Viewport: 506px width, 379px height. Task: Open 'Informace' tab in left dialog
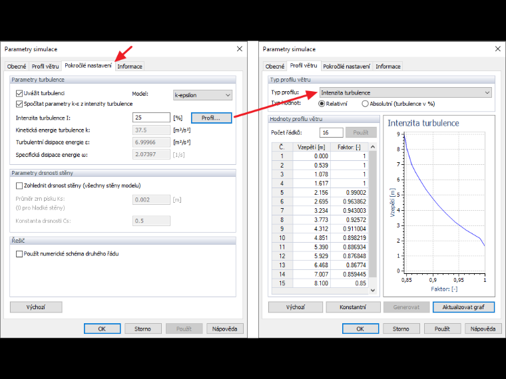coord(130,66)
